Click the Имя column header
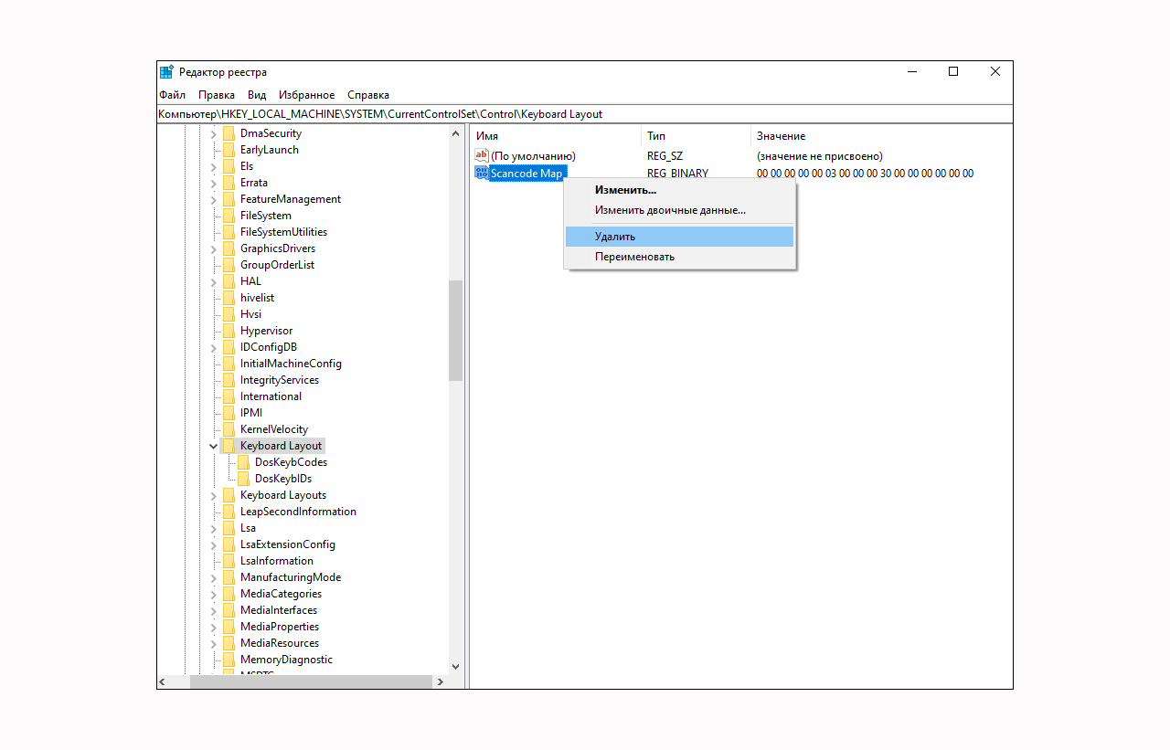1170x750 pixels. click(x=554, y=135)
